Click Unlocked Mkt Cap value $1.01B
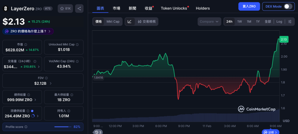298x134 pixels. pyautogui.click(x=64, y=50)
